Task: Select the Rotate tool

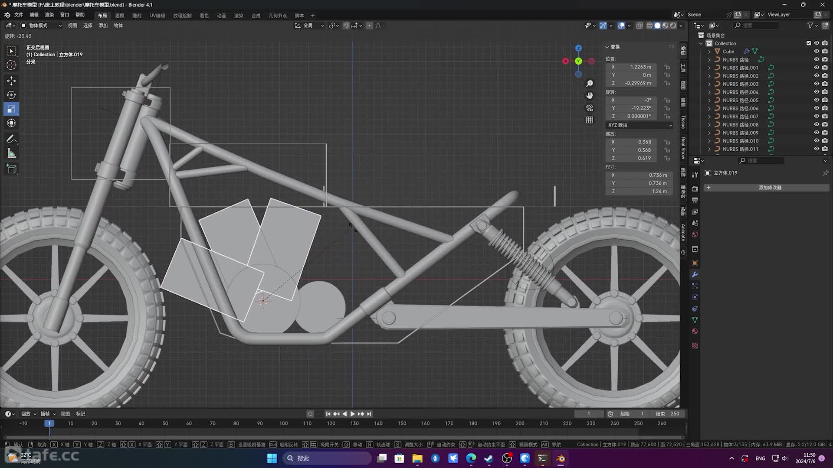Action: [12, 95]
